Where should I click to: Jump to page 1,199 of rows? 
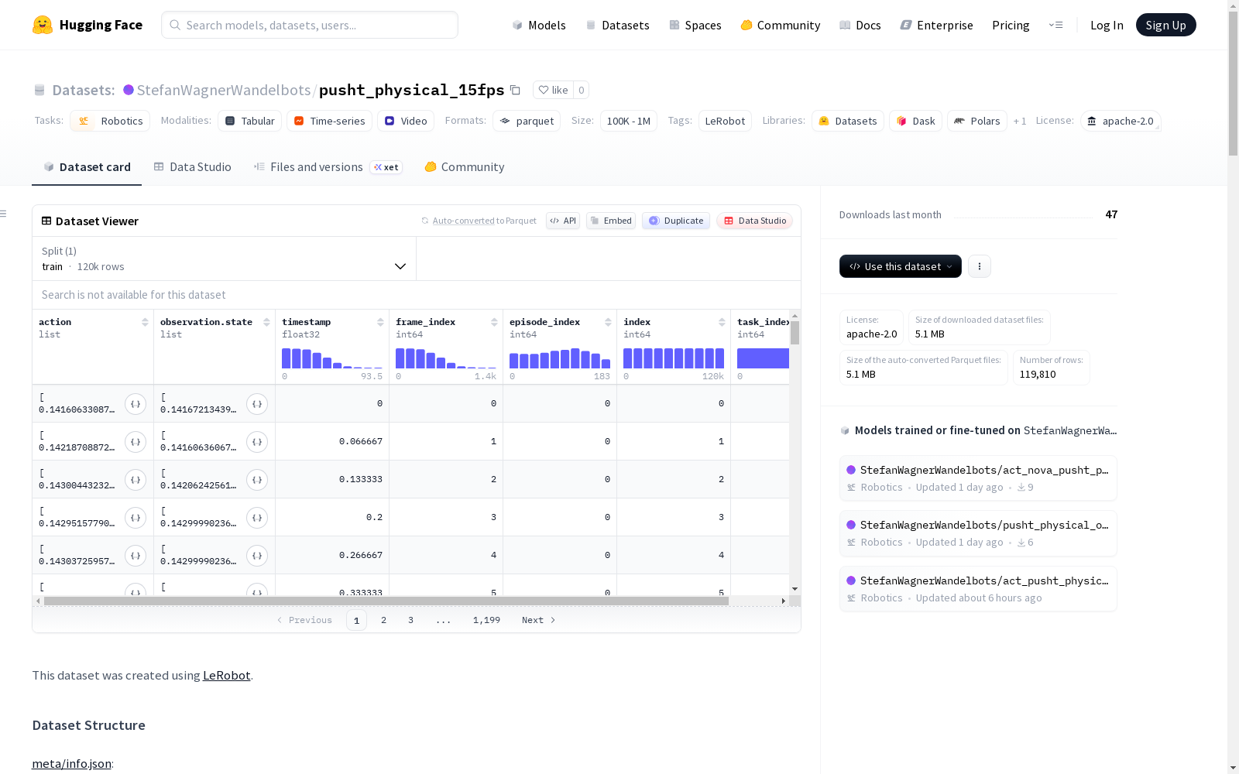pyautogui.click(x=486, y=620)
